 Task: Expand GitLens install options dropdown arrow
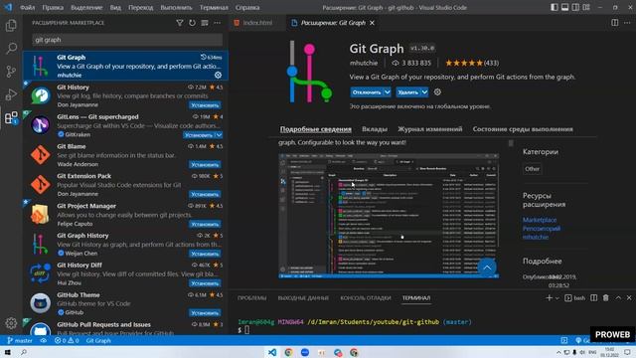click(x=219, y=135)
